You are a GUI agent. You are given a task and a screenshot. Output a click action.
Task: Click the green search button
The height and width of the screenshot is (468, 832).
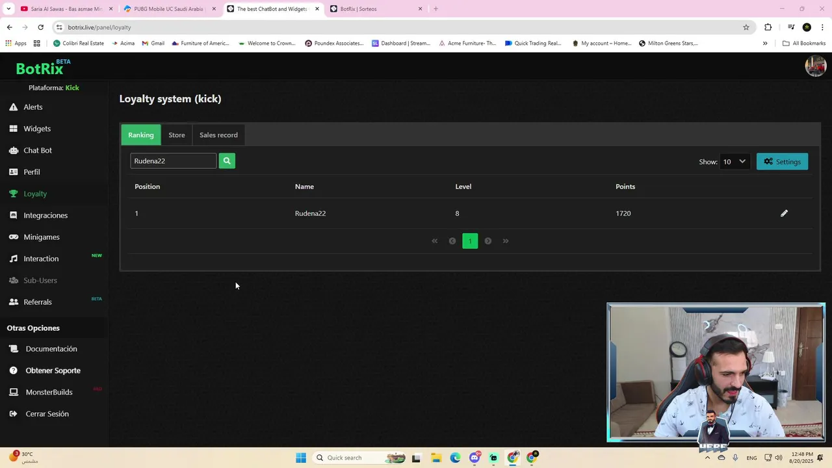(x=227, y=161)
